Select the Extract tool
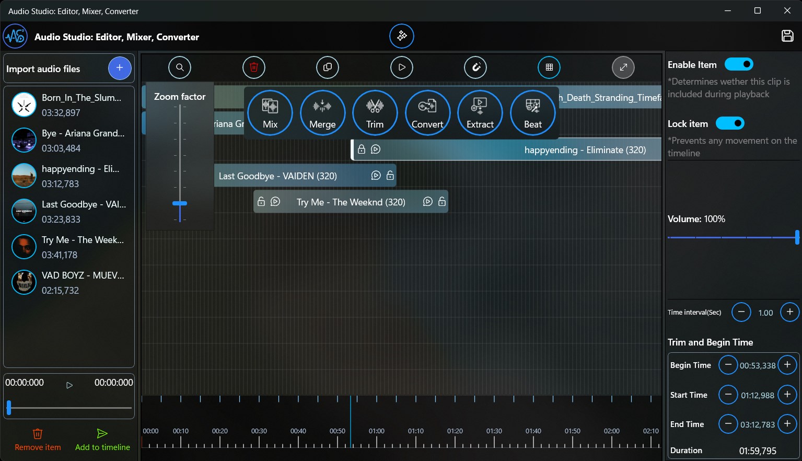 point(480,112)
